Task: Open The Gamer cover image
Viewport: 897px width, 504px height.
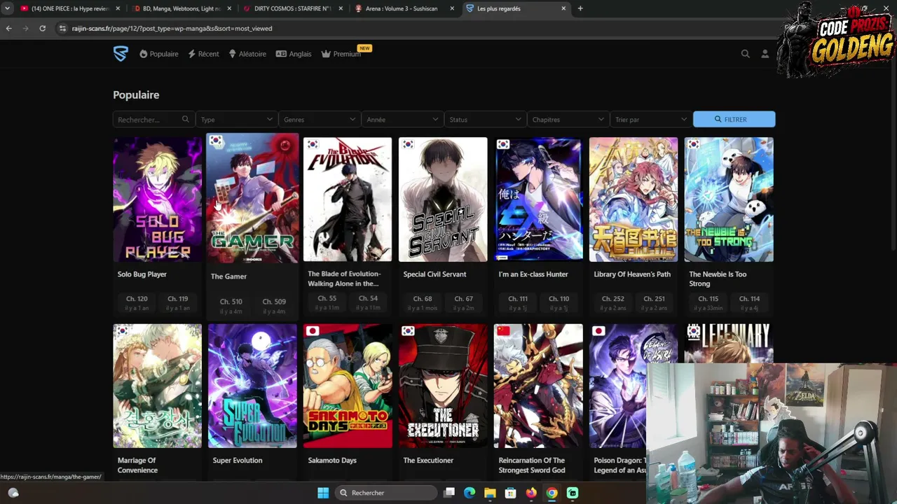Action: click(252, 199)
